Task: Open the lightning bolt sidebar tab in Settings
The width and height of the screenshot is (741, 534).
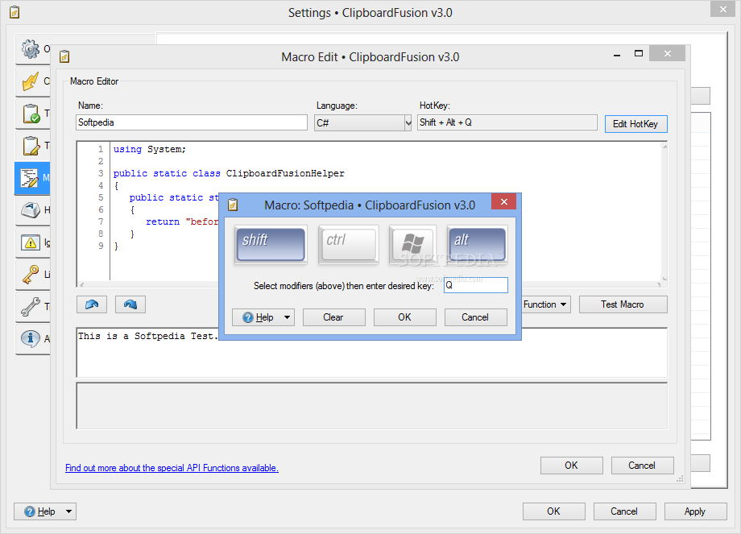Action: [x=32, y=81]
